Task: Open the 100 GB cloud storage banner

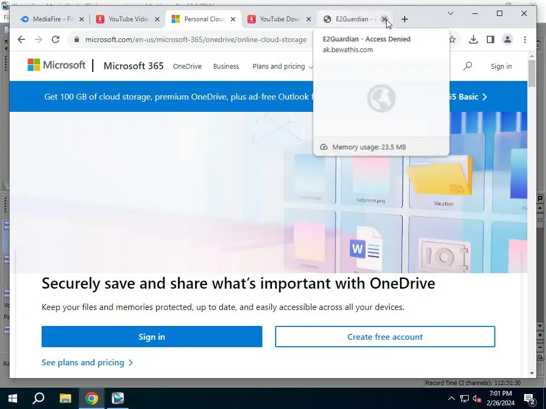Action: coord(268,96)
